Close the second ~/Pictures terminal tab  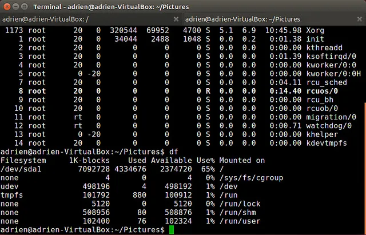point(359,19)
